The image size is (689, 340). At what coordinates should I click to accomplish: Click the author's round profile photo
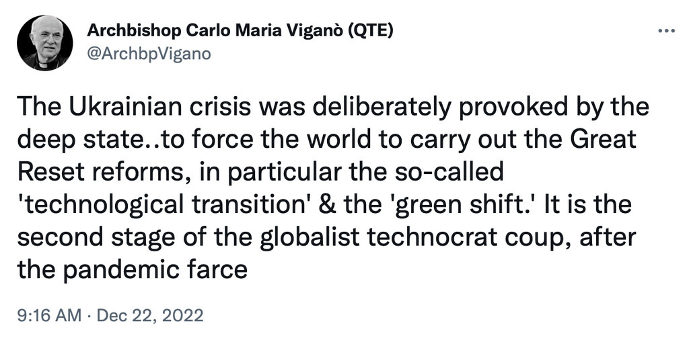click(45, 43)
